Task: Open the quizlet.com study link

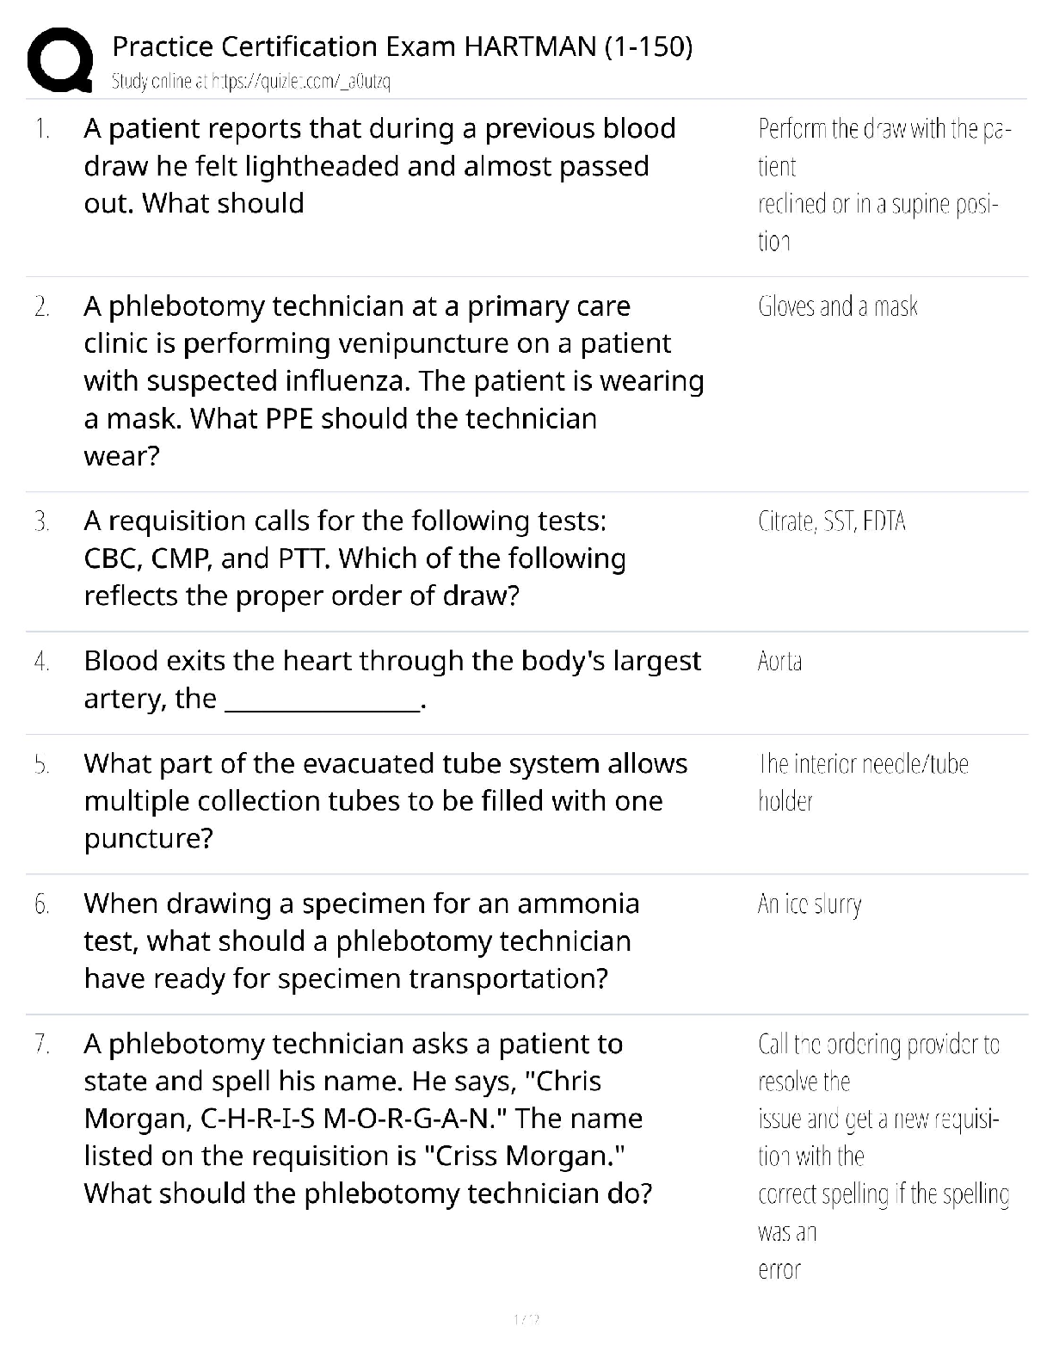Action: pos(251,83)
